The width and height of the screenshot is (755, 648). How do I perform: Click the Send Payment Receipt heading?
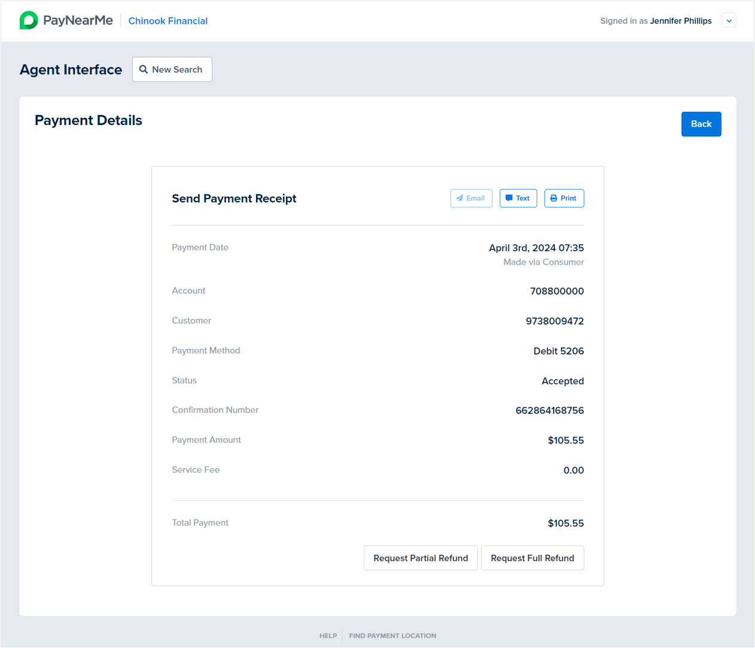[x=234, y=198]
